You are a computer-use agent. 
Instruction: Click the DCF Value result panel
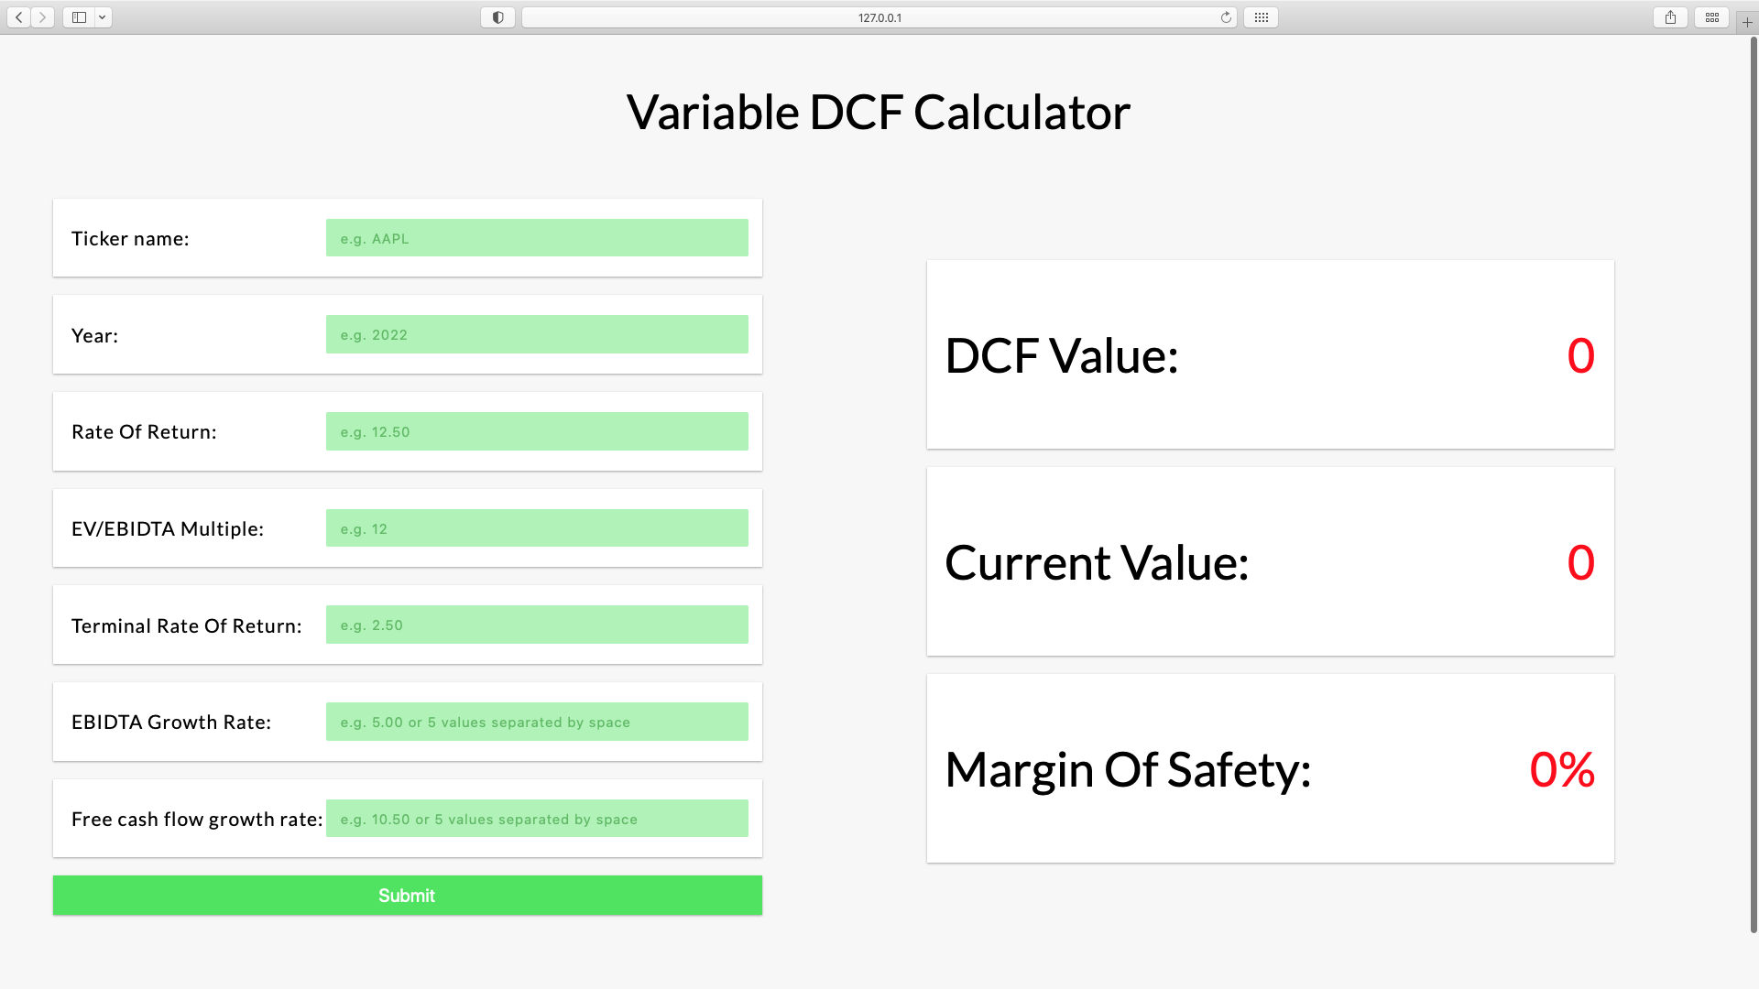(1270, 355)
